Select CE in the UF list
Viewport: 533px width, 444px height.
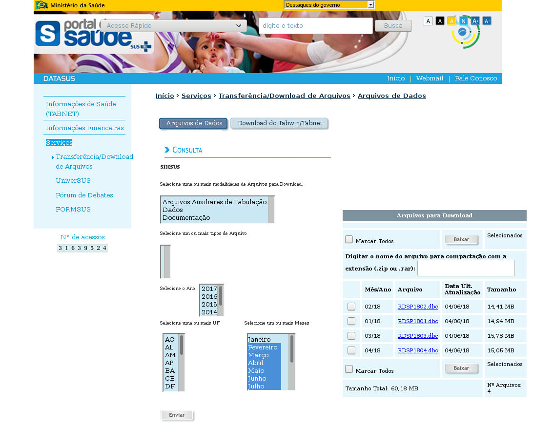tap(171, 379)
